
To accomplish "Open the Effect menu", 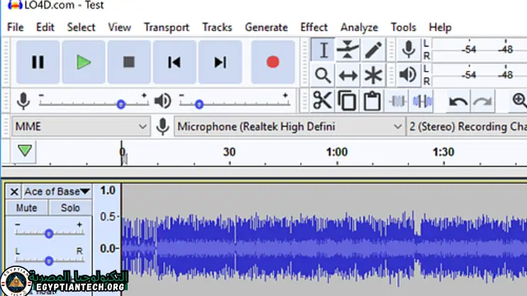I will point(314,27).
